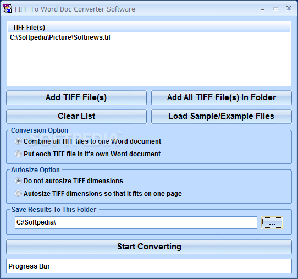Minimize the converter window
Screen dimensions: 298x279
[263, 9]
